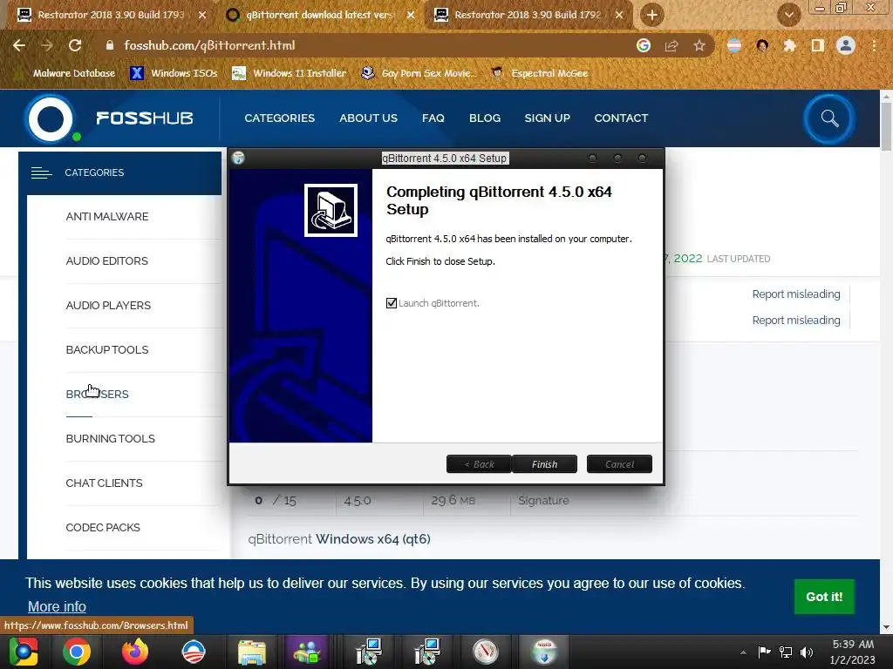Click the Action Center flag tray icon

coord(764,652)
